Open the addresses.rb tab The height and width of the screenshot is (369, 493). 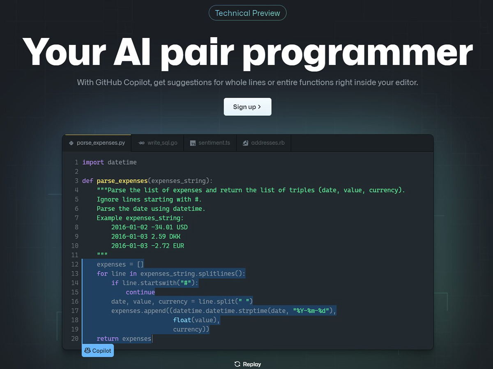263,143
